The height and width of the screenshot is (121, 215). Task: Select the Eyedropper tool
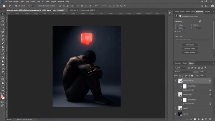(x=3, y=36)
